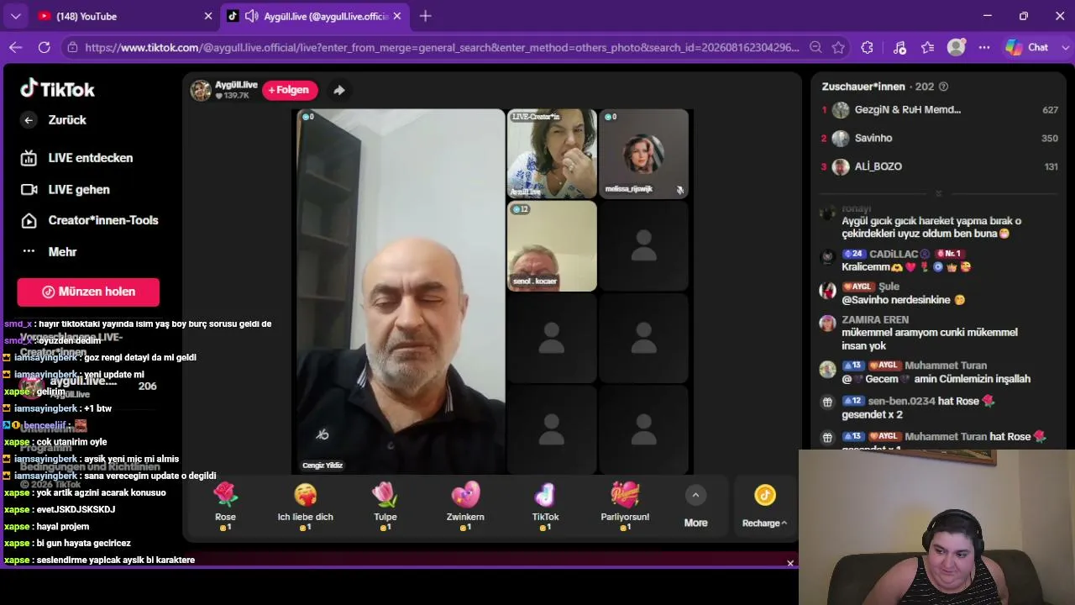Open the page zoom magnifier control
1075x605 pixels.
(x=815, y=48)
